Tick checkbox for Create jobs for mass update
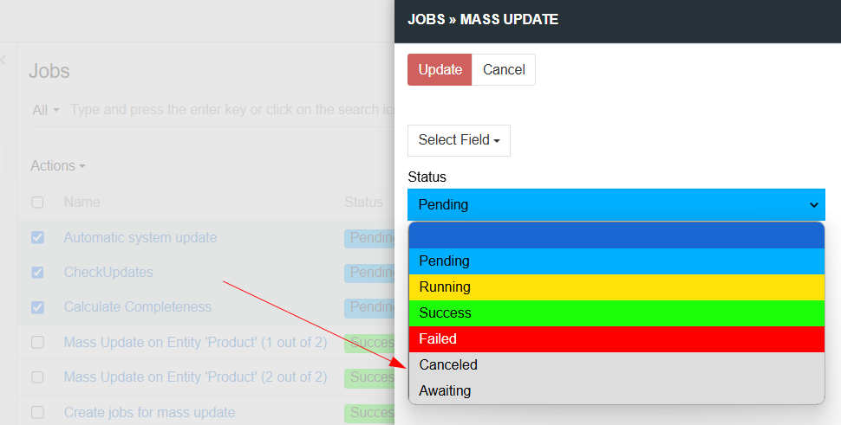 [x=37, y=413]
